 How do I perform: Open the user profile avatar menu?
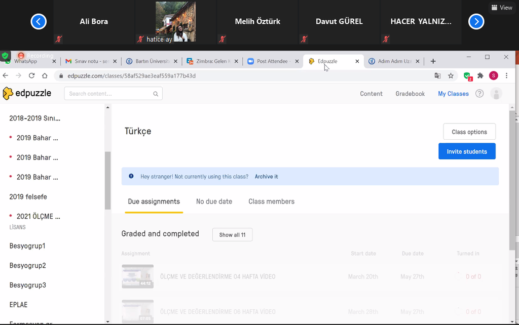pos(497,94)
